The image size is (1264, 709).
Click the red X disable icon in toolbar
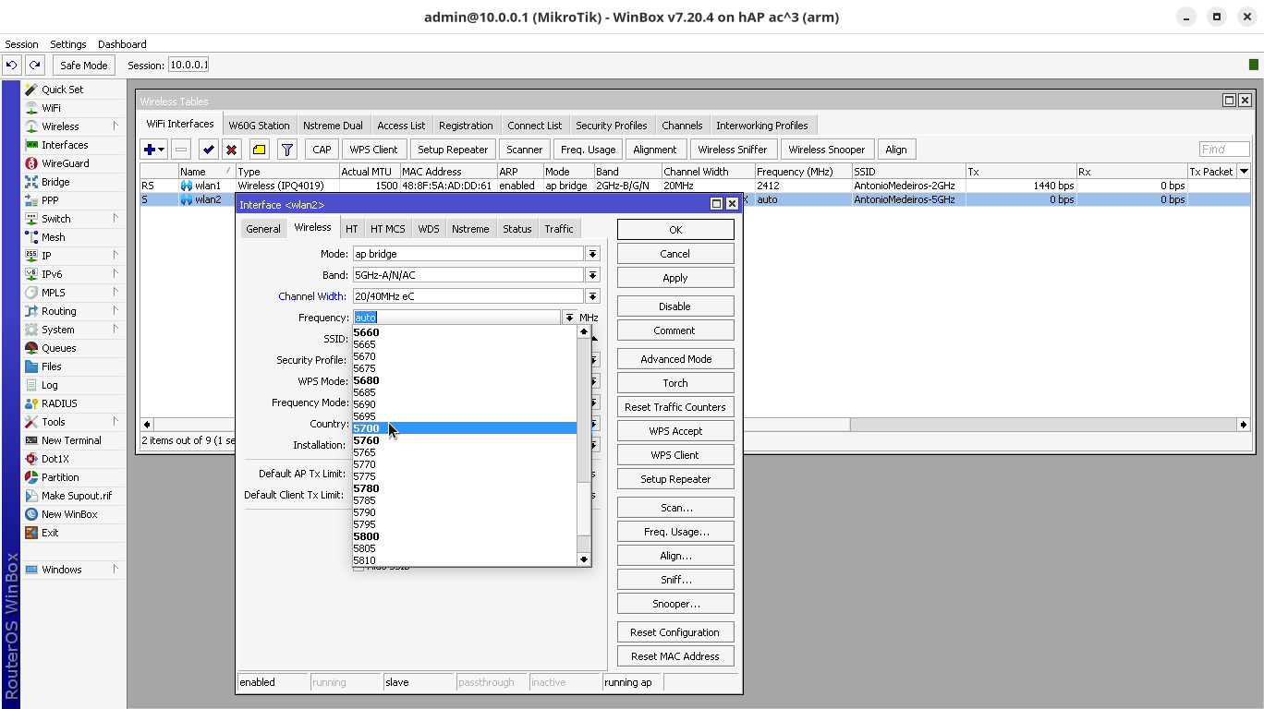click(232, 150)
